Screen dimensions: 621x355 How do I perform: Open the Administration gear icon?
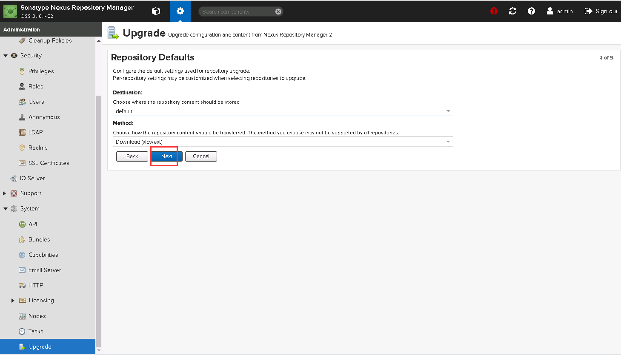tap(180, 11)
